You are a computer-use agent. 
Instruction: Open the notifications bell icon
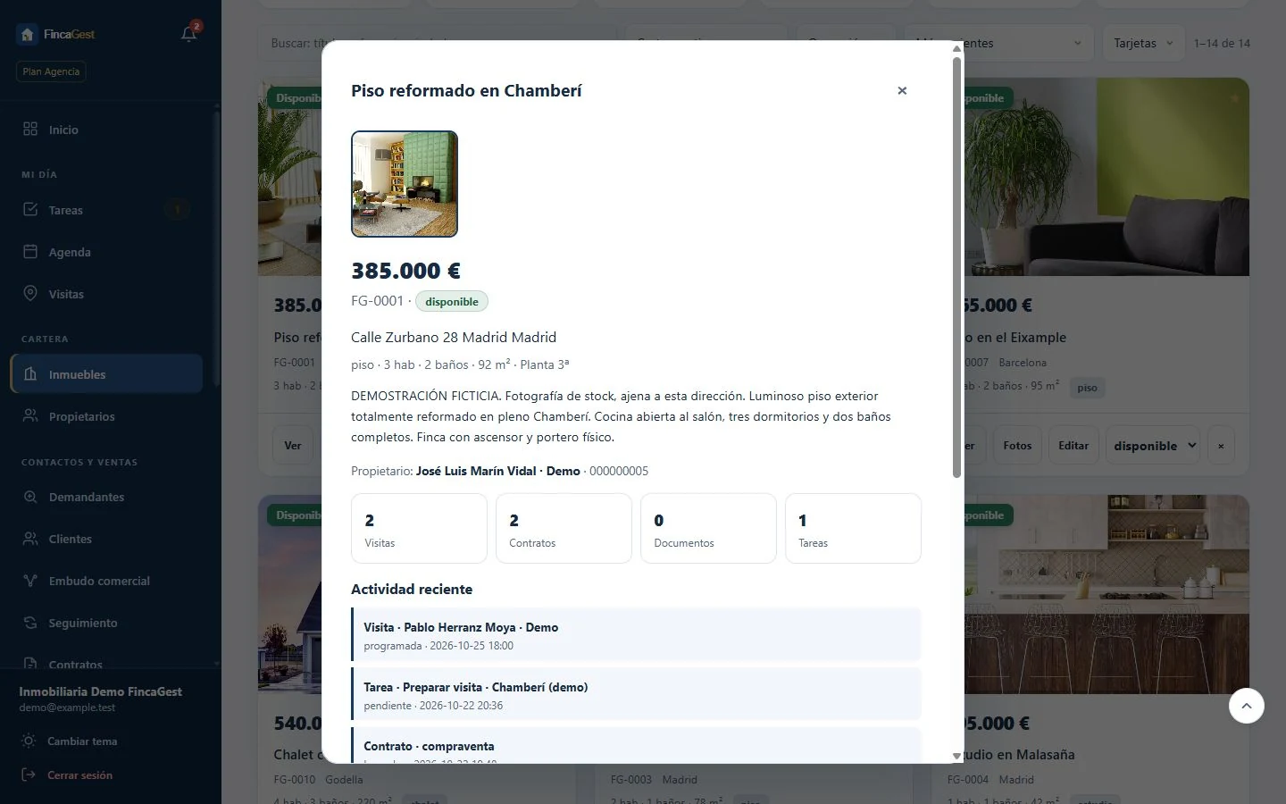[x=188, y=34]
